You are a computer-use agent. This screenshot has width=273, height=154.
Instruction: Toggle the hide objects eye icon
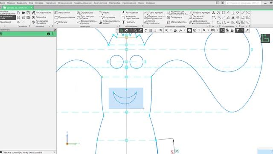(x=204, y=30)
